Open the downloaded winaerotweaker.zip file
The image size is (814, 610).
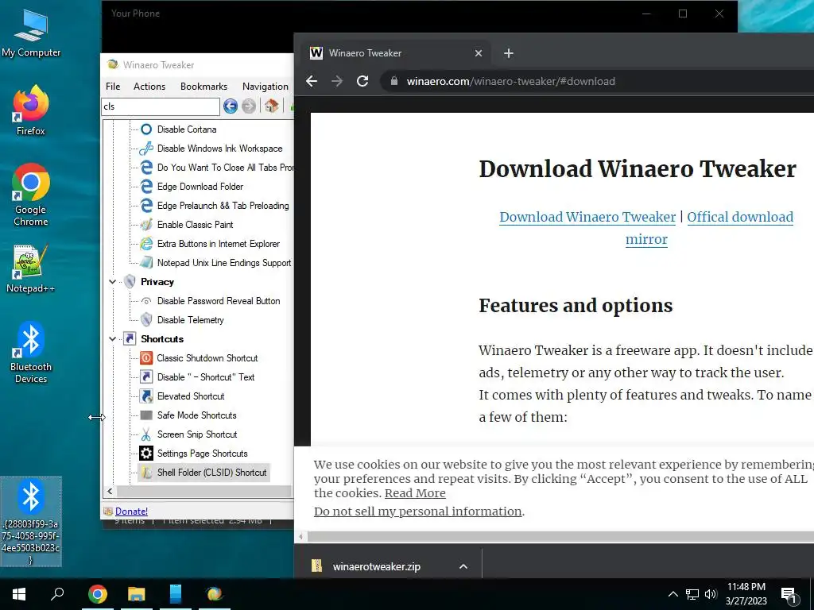[x=376, y=566]
